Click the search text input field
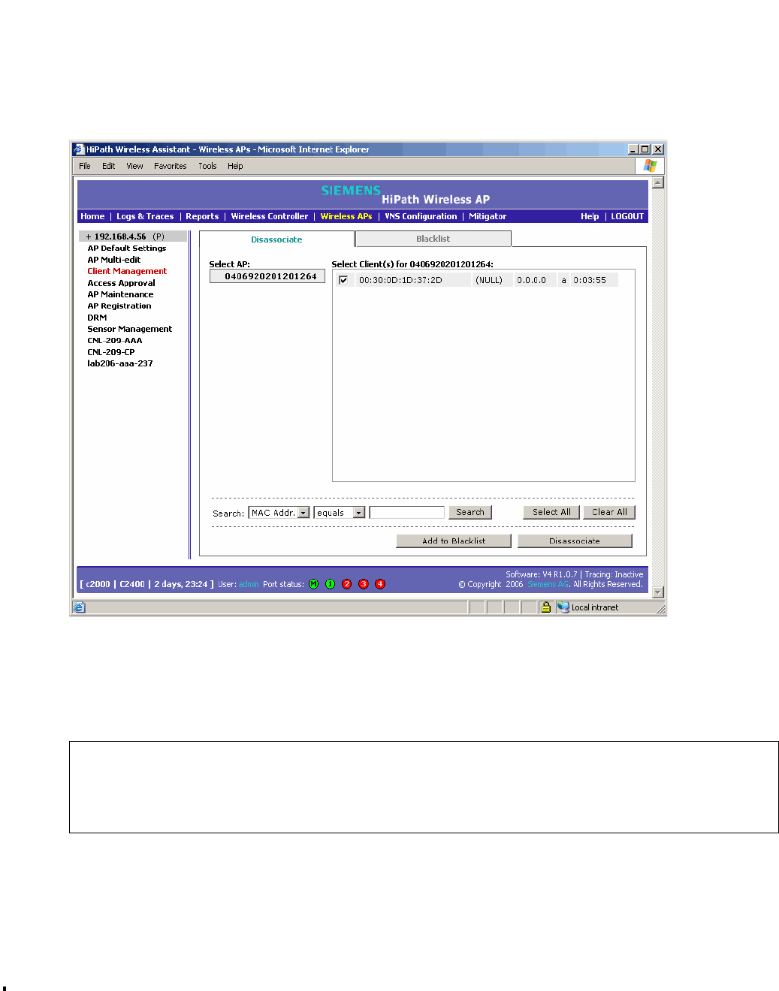Viewport: 779px width, 991px height. pyautogui.click(x=407, y=512)
